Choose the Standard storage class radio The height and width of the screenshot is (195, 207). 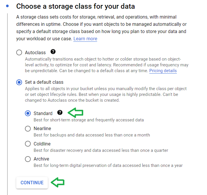[28, 113]
